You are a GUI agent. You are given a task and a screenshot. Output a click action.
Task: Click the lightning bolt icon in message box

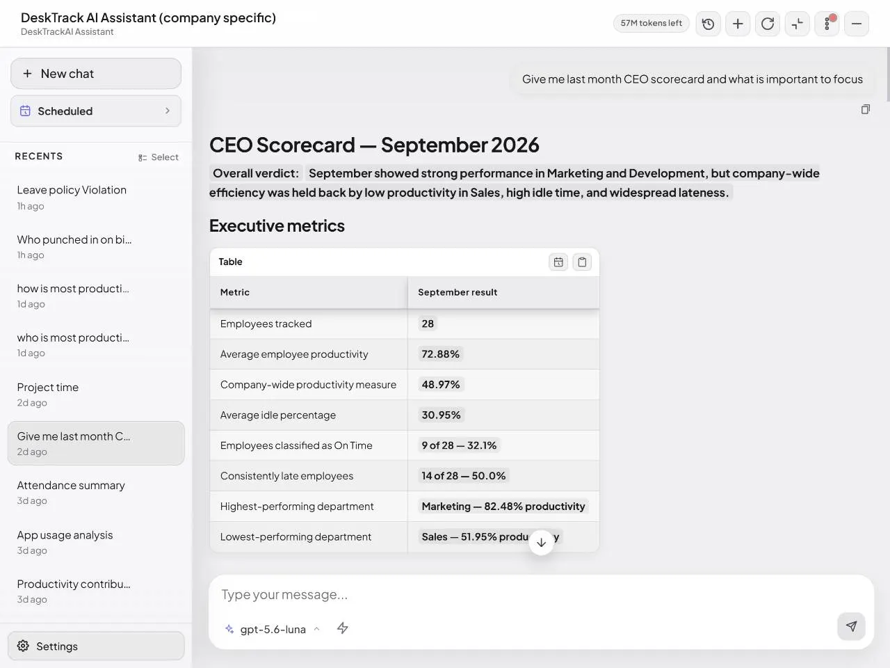[343, 628]
